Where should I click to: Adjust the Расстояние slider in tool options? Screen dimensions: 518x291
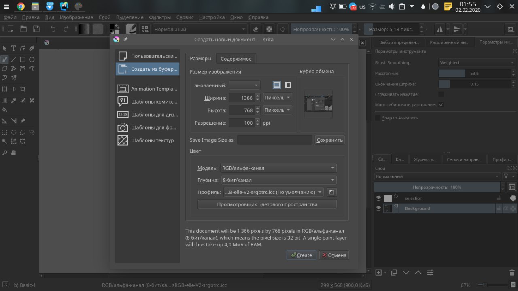(474, 74)
